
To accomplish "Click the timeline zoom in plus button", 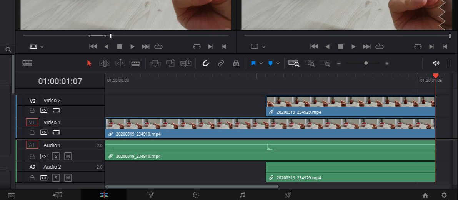I will tap(387, 63).
